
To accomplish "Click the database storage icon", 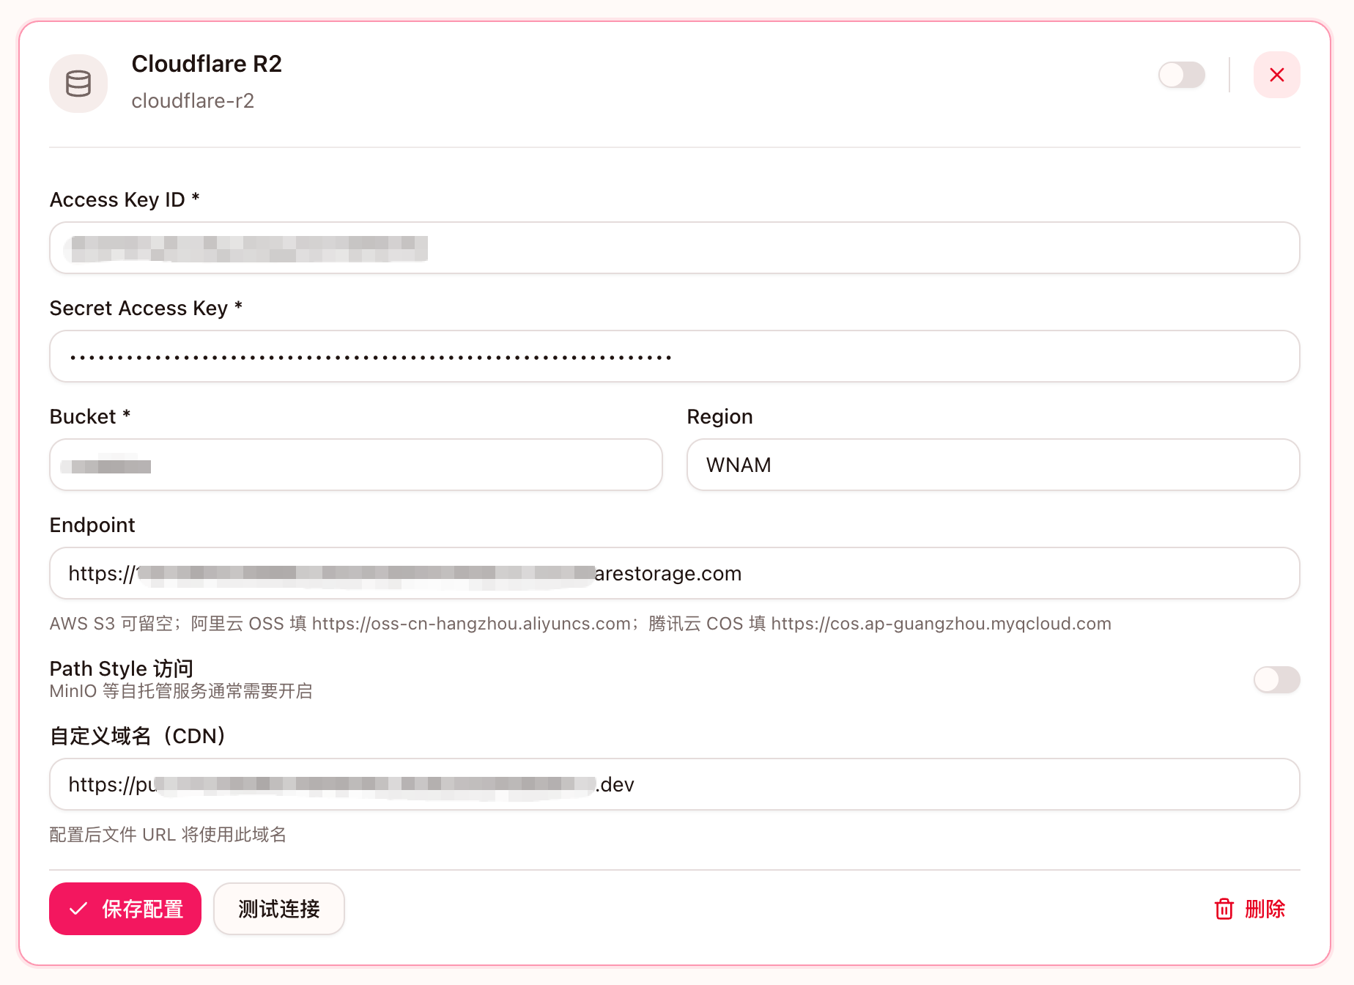I will (x=78, y=84).
